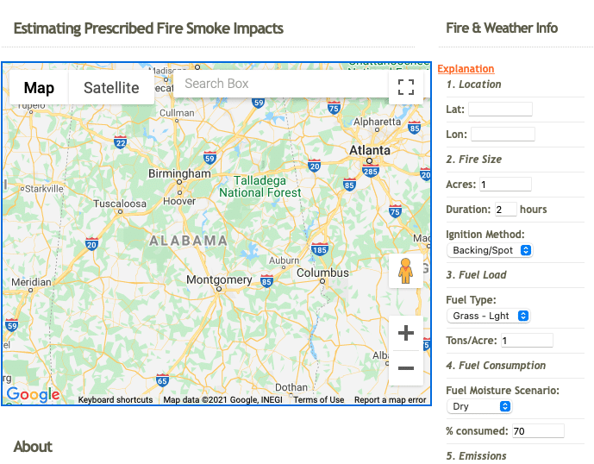Zoom out with the minus icon
This screenshot has height=464, width=594.
point(406,367)
